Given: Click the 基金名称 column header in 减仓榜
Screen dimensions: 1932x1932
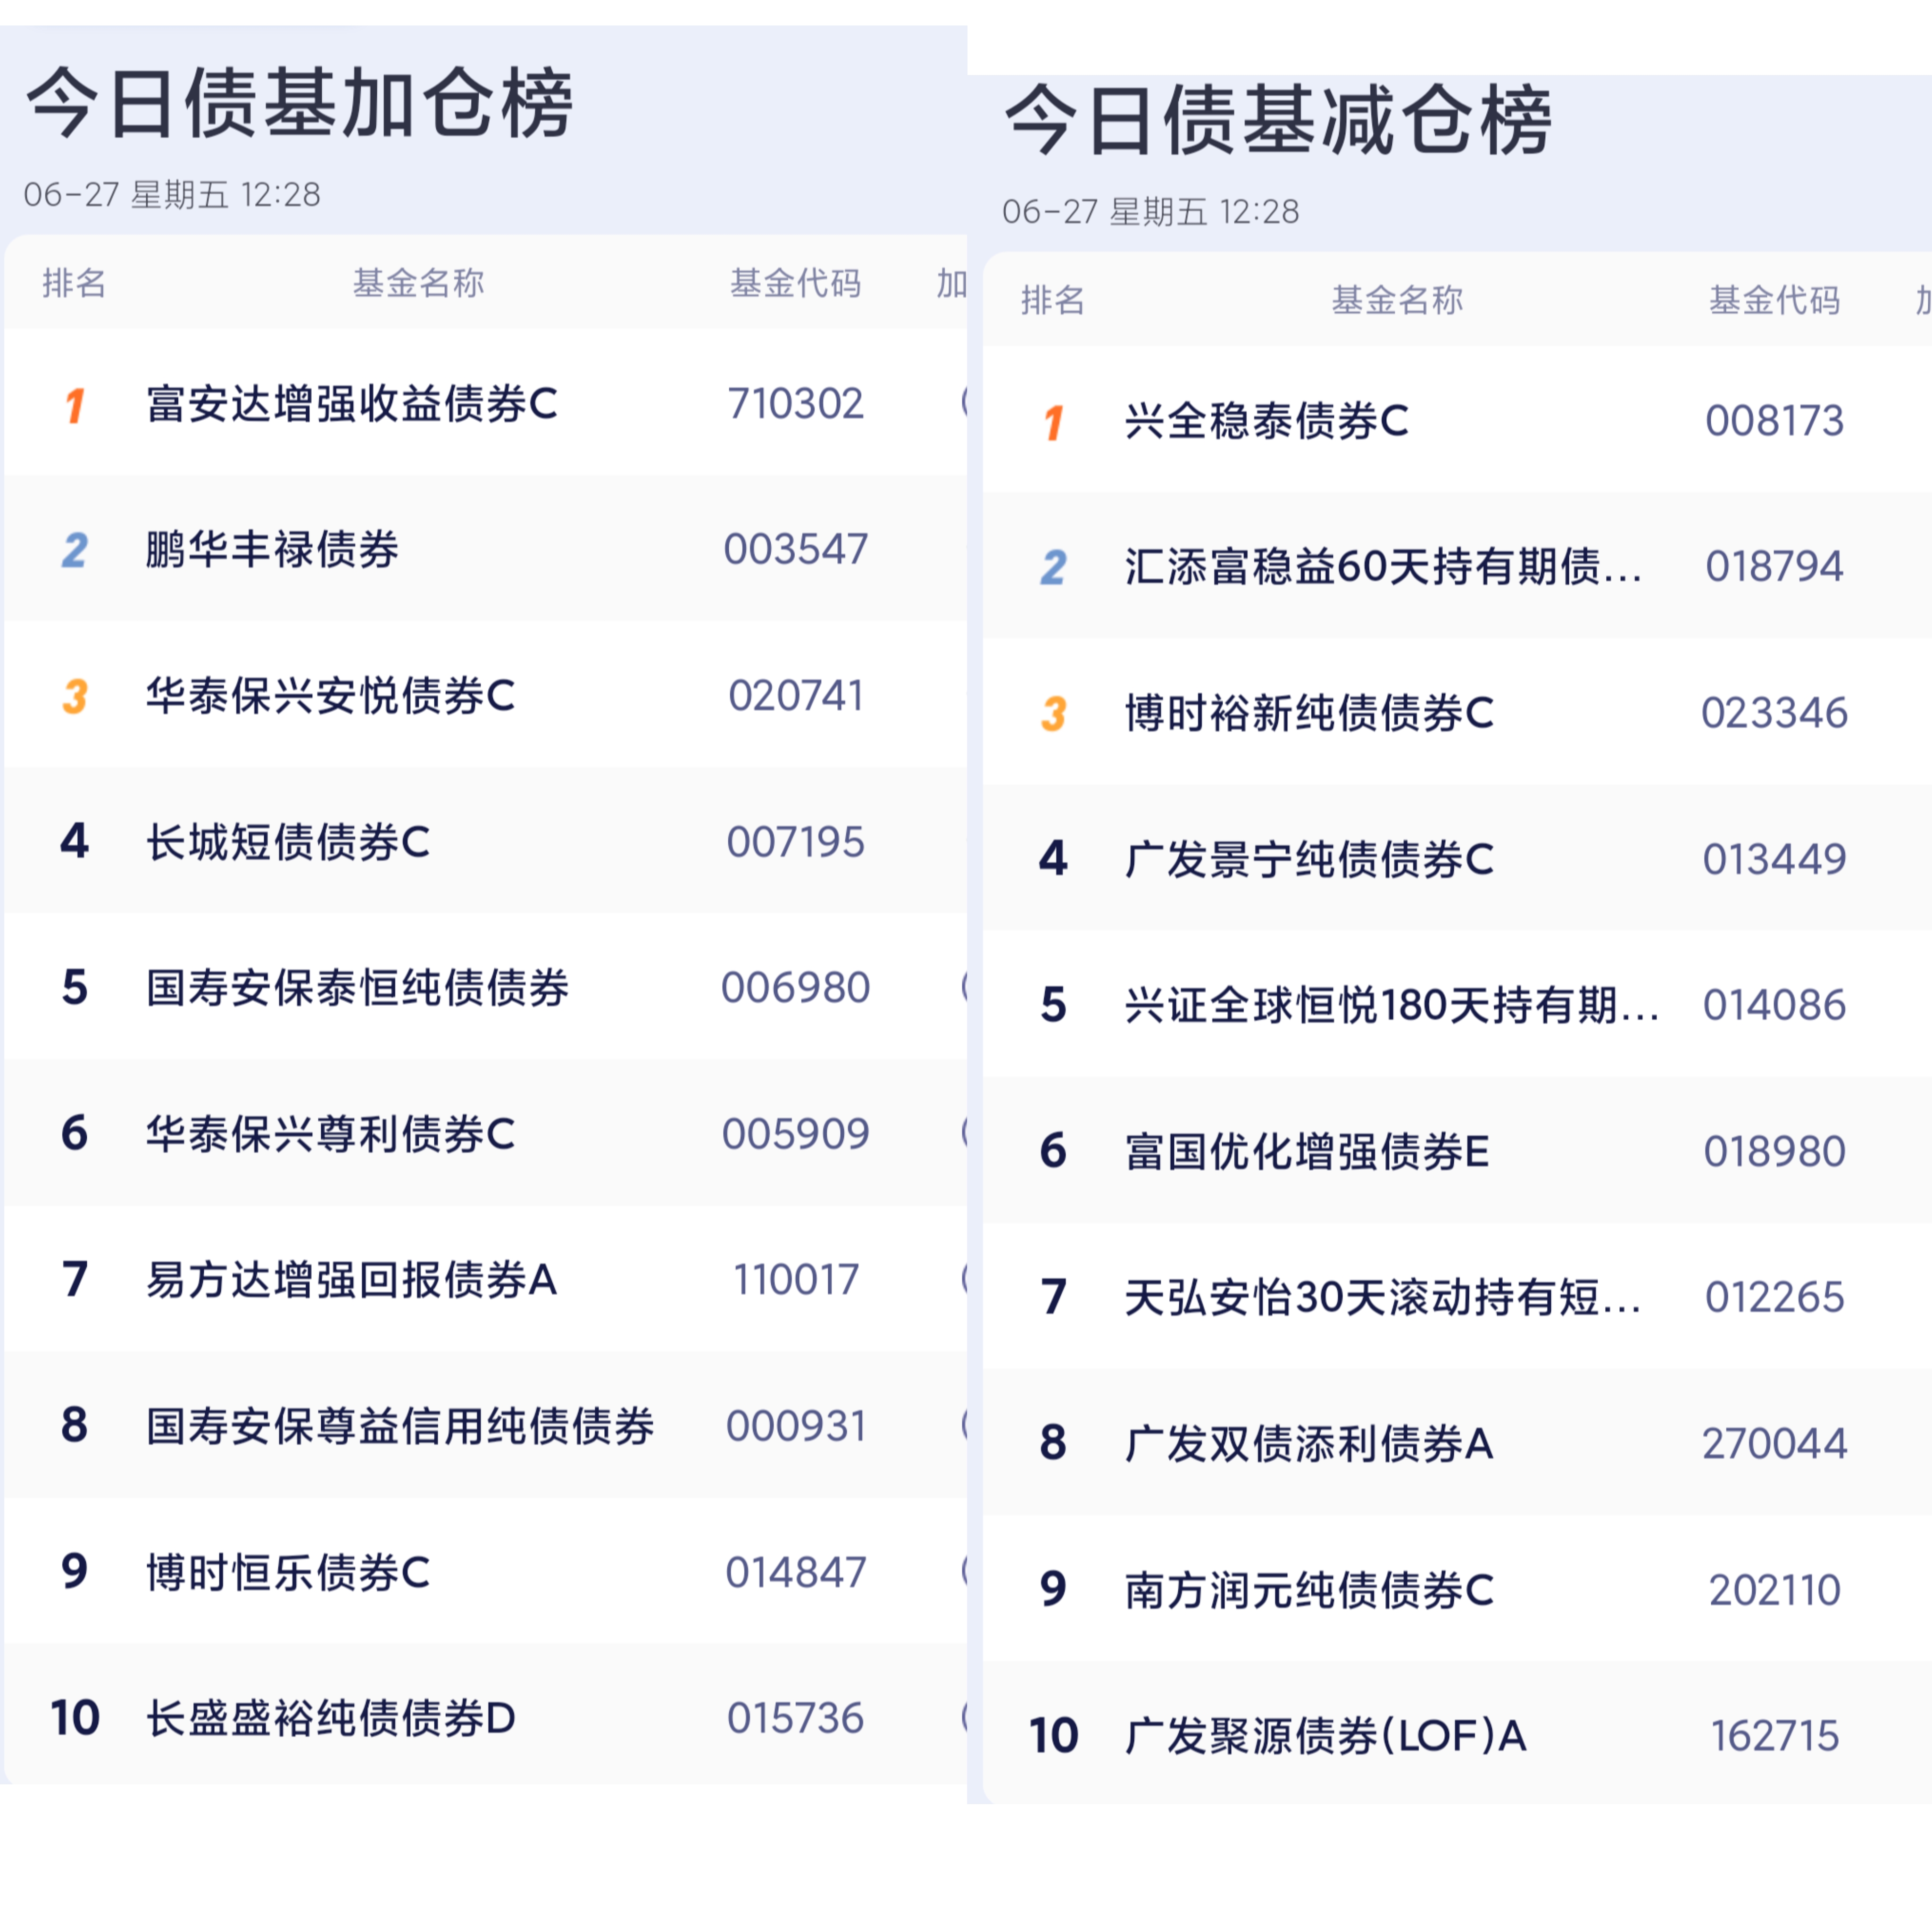Looking at the screenshot, I should pos(1397,300).
